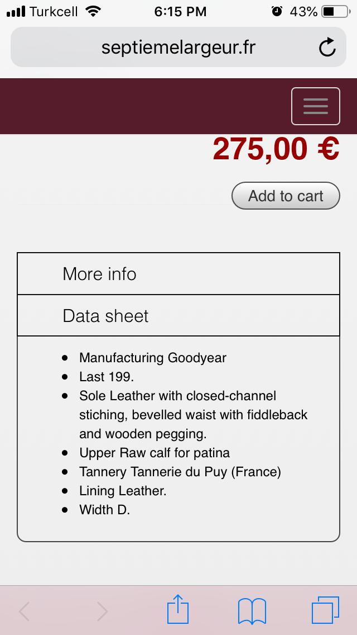Show all open Safari tabs
The image size is (357, 635).
point(325,610)
